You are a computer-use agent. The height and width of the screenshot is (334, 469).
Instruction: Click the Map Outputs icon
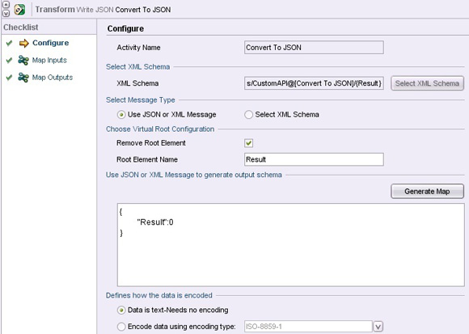23,78
